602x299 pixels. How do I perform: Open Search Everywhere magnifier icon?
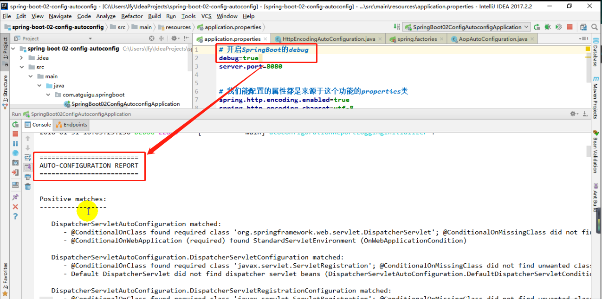(595, 27)
